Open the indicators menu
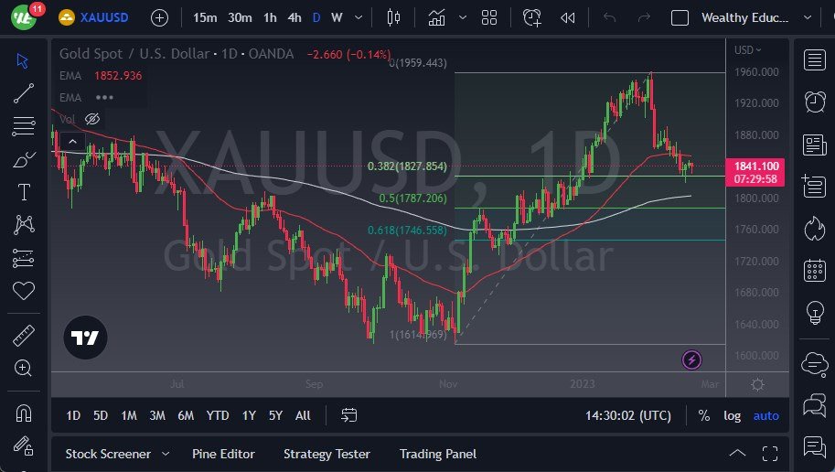Viewport: 835px width, 472px height. 436,17
